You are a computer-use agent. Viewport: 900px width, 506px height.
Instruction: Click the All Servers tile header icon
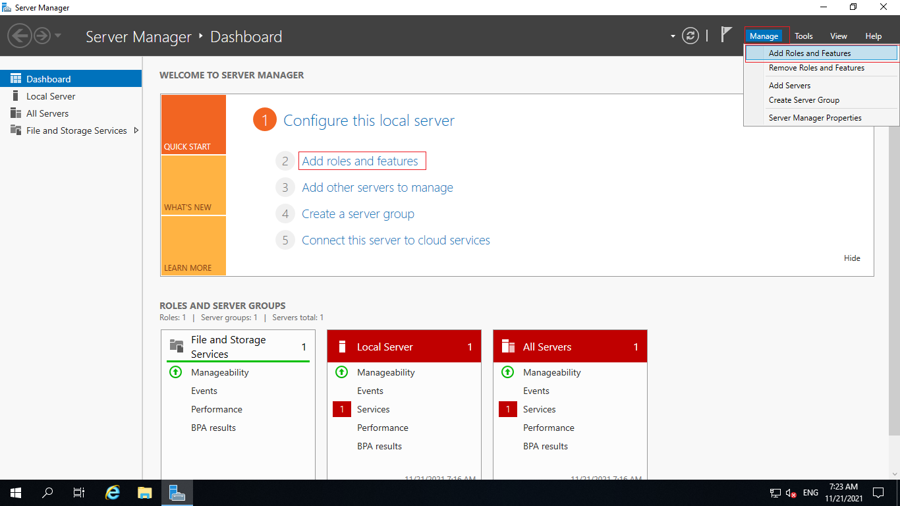coord(508,347)
